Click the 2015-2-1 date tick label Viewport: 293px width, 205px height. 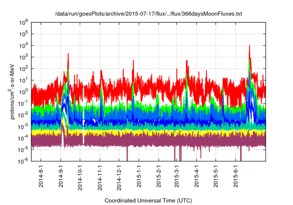pos(158,177)
